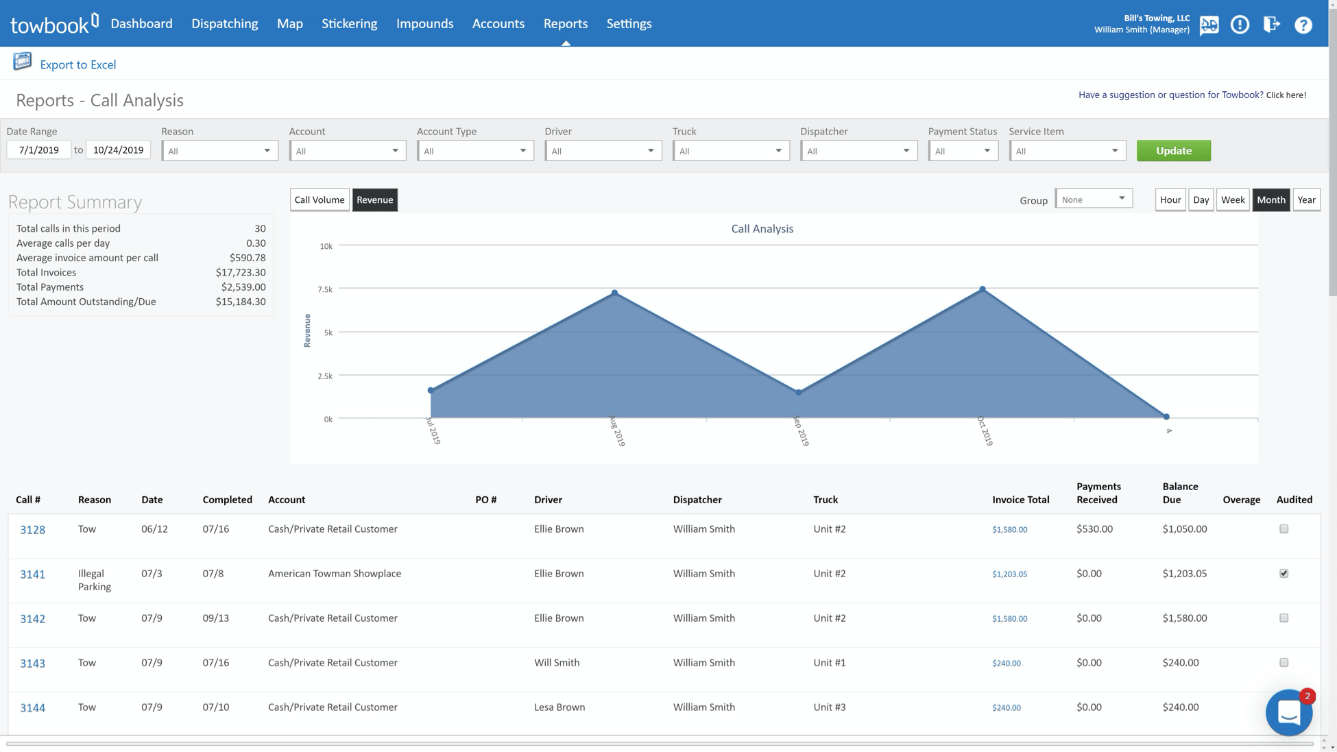1337x752 pixels.
Task: Click the Export to Excel icon
Action: (x=23, y=62)
